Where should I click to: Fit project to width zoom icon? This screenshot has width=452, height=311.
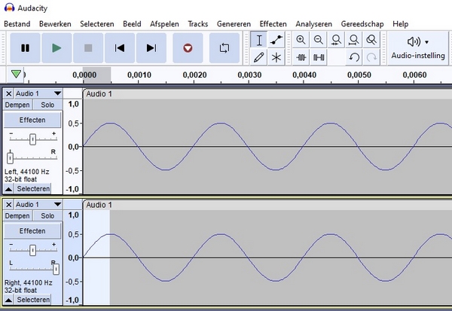(x=354, y=40)
